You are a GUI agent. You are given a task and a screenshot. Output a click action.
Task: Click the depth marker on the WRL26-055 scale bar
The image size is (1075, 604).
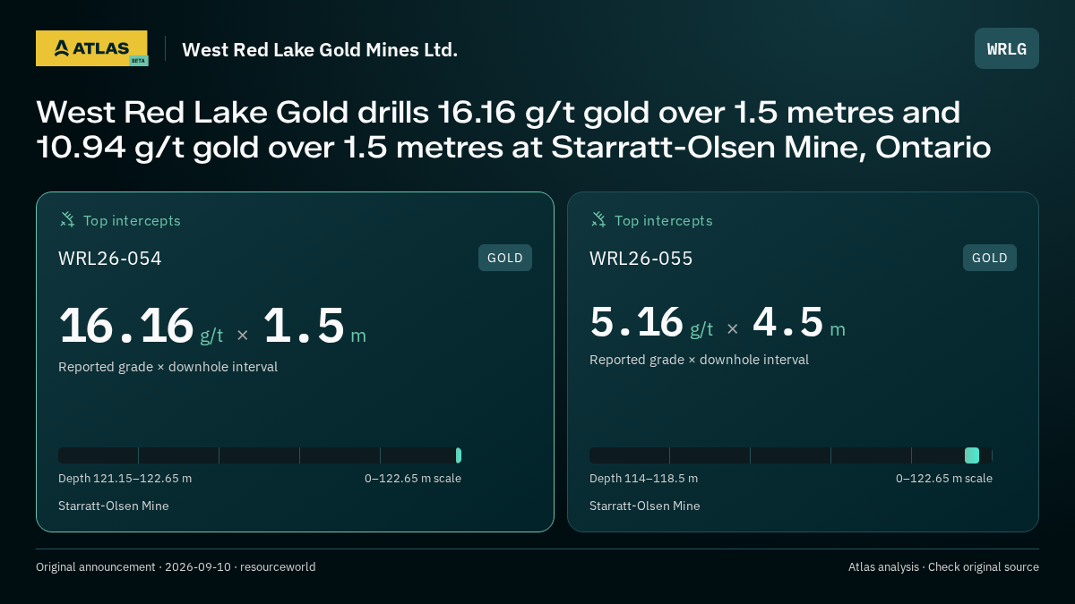tap(972, 455)
